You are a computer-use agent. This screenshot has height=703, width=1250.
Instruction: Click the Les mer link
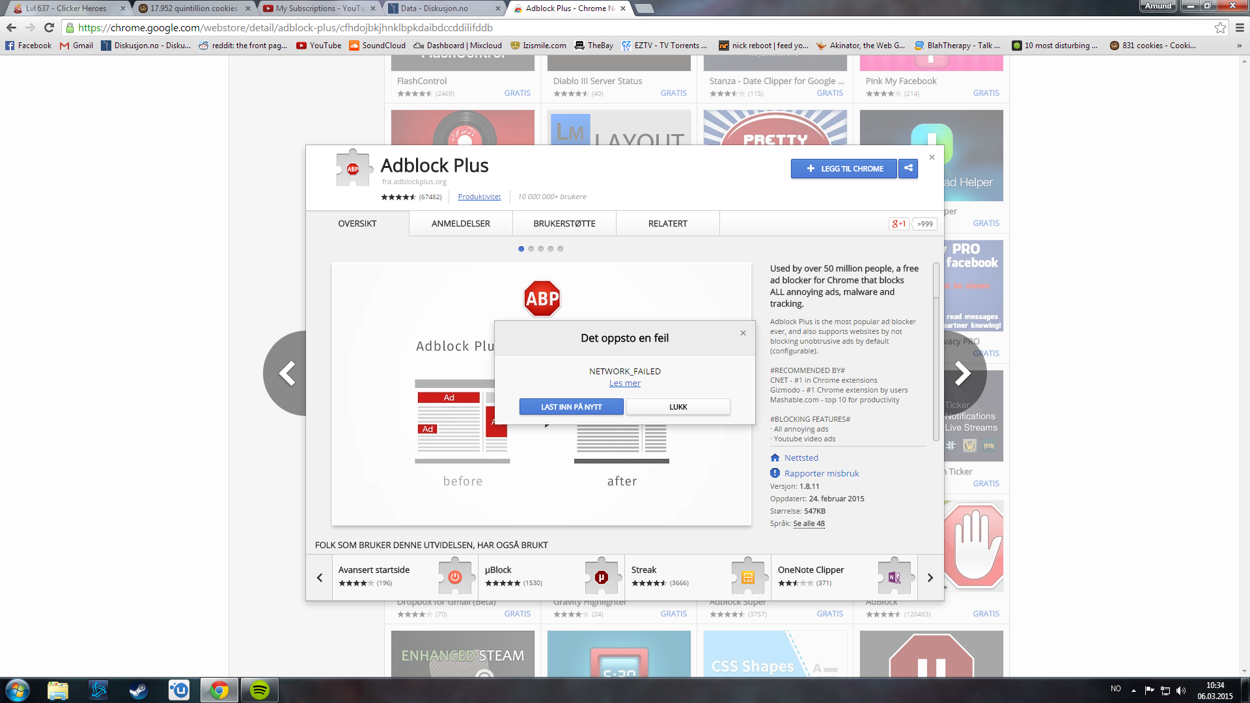(625, 383)
